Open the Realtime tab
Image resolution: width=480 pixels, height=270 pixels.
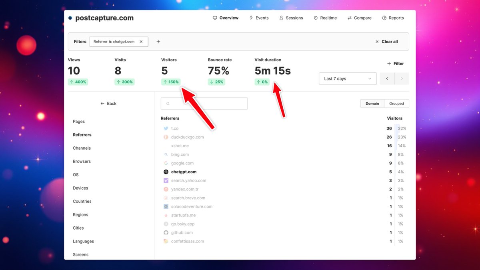click(x=325, y=18)
